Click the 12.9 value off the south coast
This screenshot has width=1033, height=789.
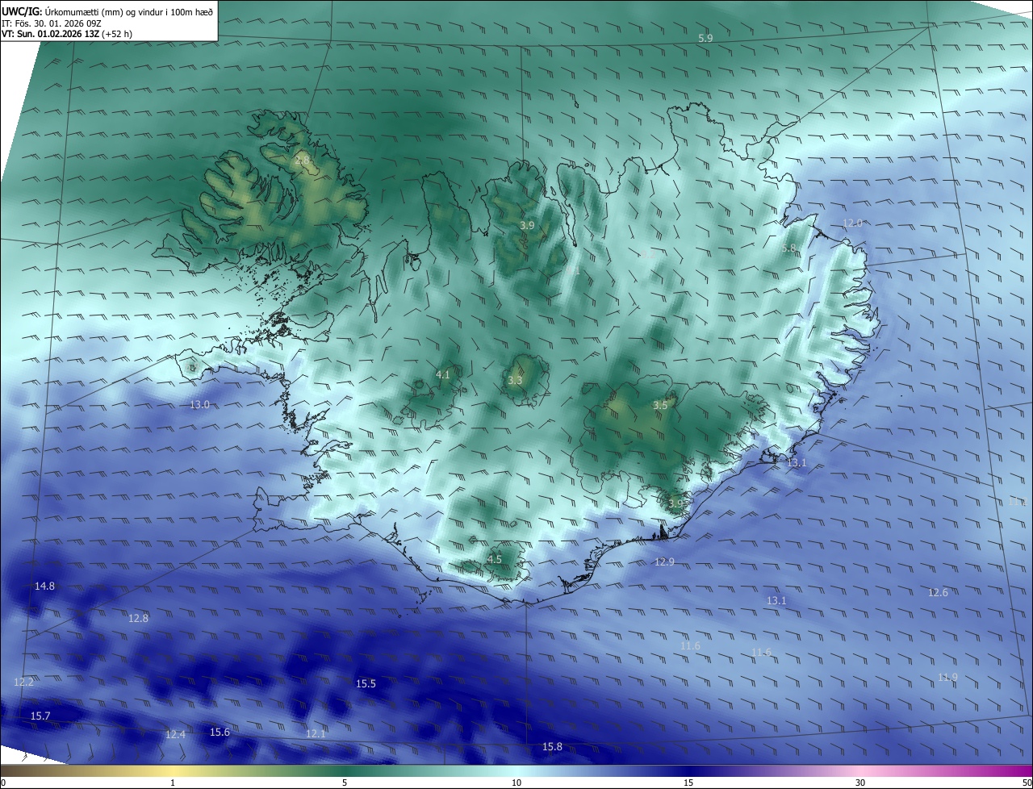[x=664, y=561]
